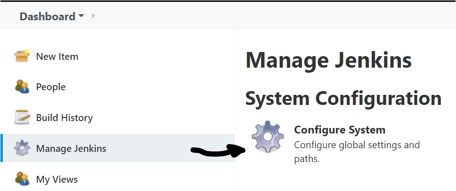Open the People text link
Viewport: 456px width, 191px height.
click(51, 87)
